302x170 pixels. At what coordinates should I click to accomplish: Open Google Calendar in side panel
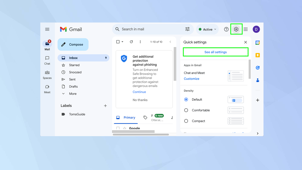[x=257, y=43]
